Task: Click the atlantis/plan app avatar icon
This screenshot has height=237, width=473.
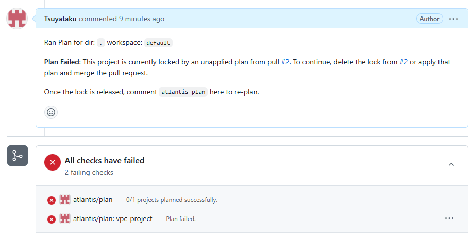Action: pyautogui.click(x=65, y=199)
